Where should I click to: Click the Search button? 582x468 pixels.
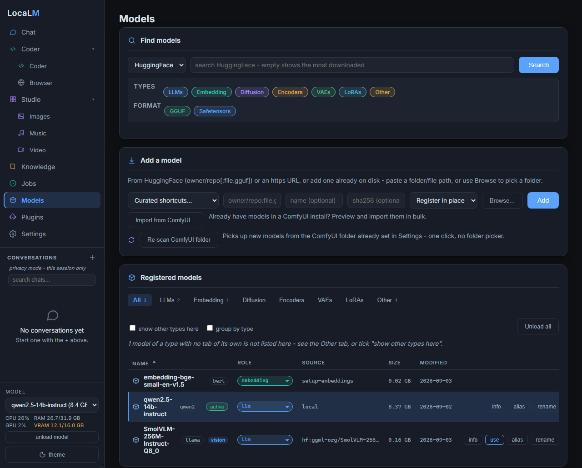click(539, 65)
